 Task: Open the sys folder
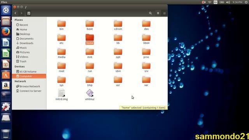click(61, 81)
